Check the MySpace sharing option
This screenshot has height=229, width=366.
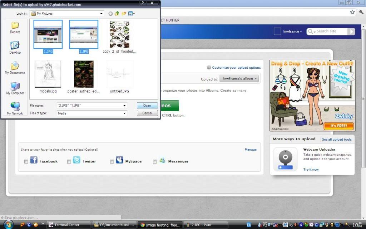[112, 162]
